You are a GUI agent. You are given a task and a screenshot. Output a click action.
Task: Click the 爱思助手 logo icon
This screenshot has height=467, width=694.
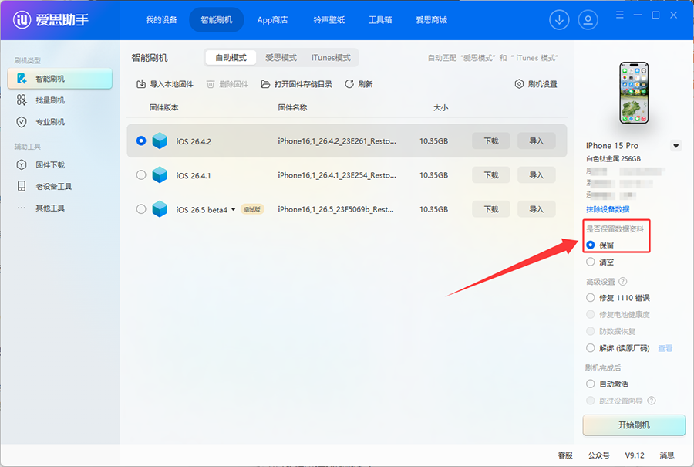22,20
